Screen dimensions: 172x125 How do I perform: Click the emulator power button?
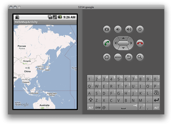click(x=140, y=29)
